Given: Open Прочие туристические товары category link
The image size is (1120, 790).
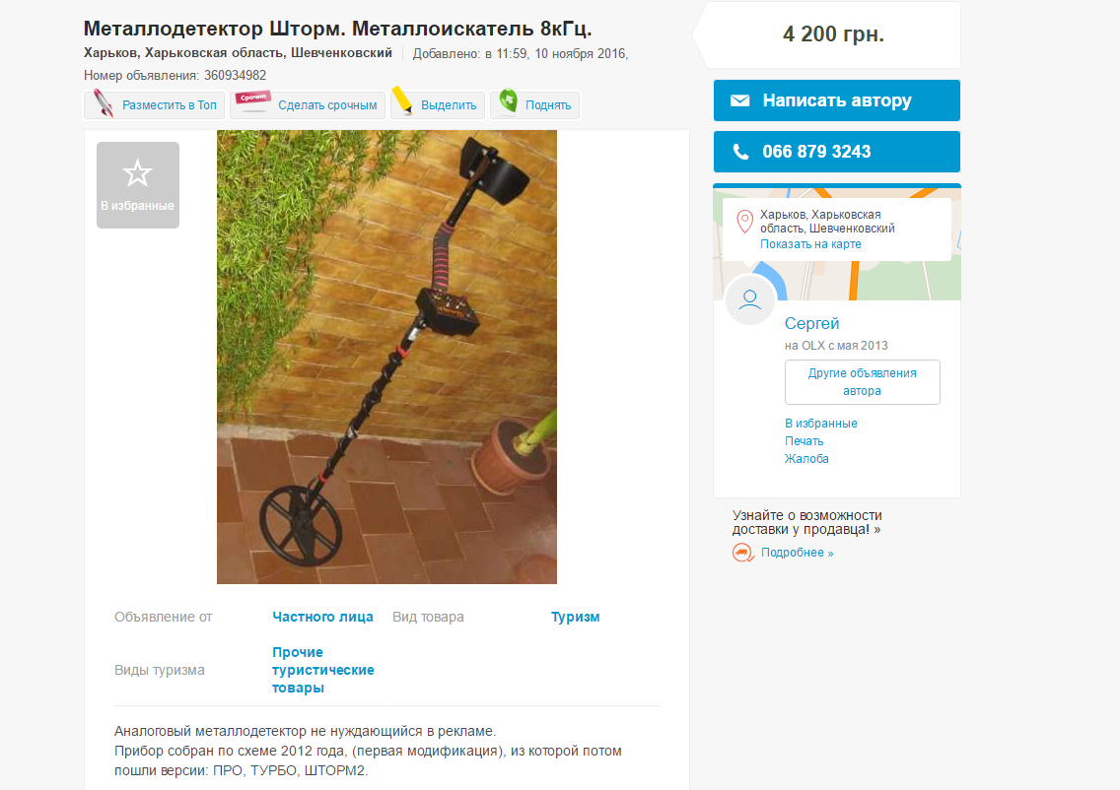Looking at the screenshot, I should [x=322, y=670].
